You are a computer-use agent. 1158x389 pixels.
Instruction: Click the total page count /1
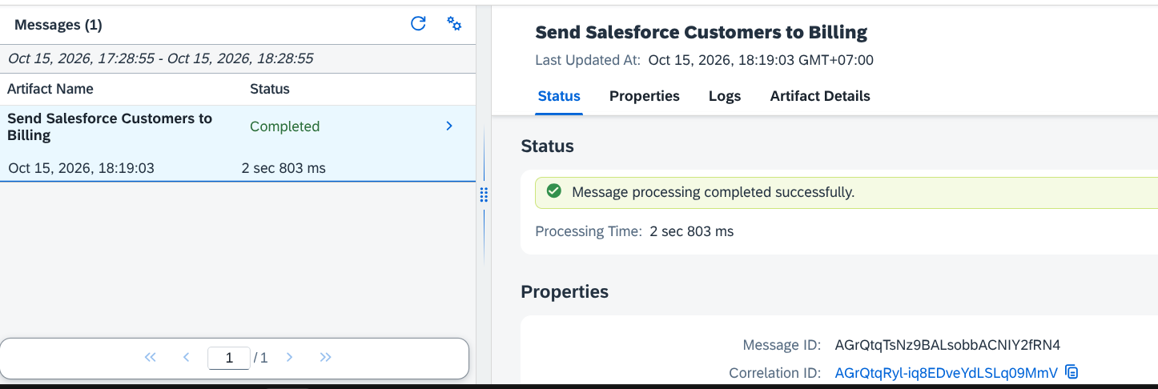pos(260,358)
